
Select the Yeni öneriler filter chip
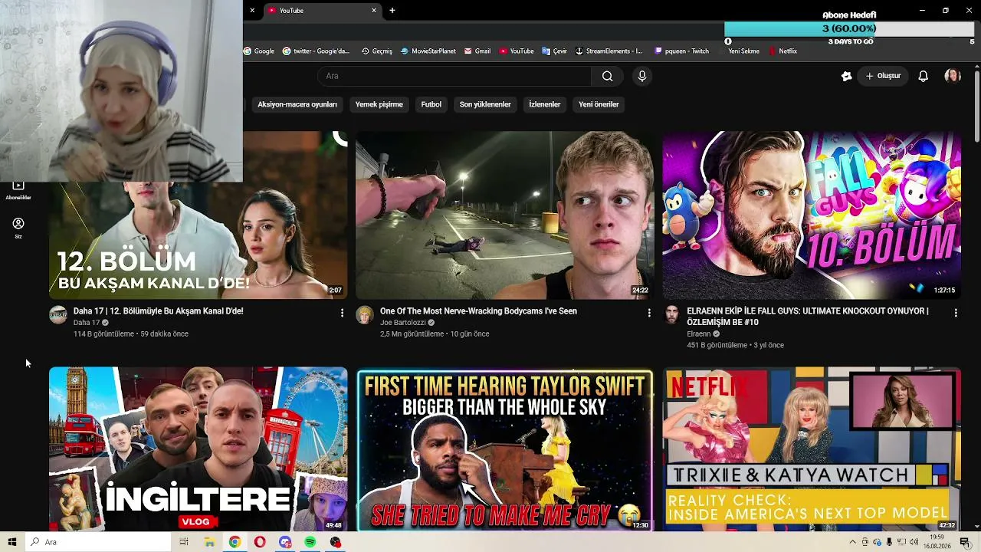coord(599,104)
